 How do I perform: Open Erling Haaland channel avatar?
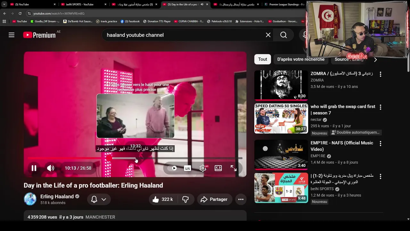[x=30, y=199]
